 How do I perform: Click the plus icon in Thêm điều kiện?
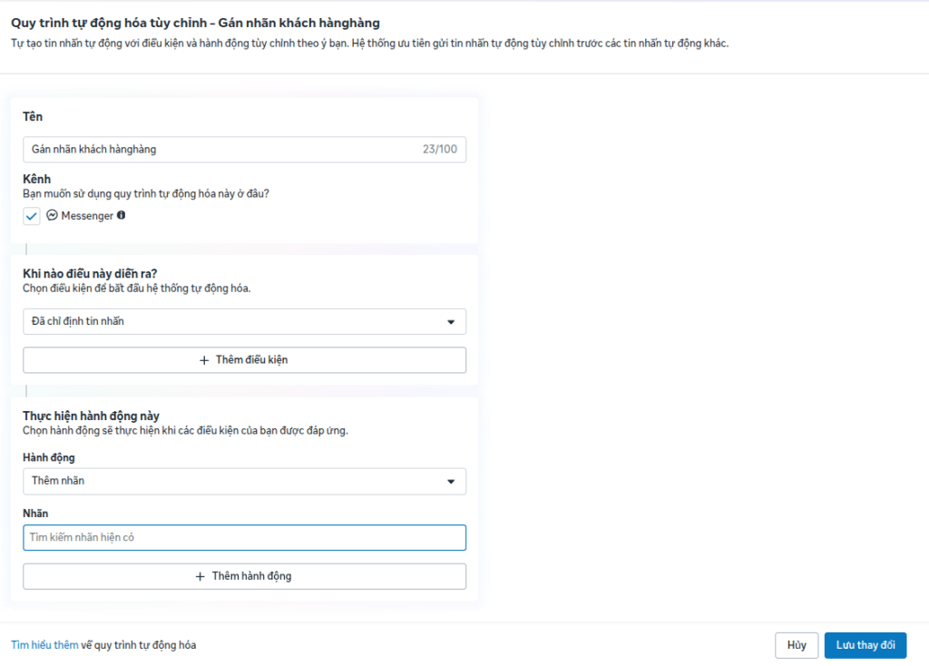point(204,360)
